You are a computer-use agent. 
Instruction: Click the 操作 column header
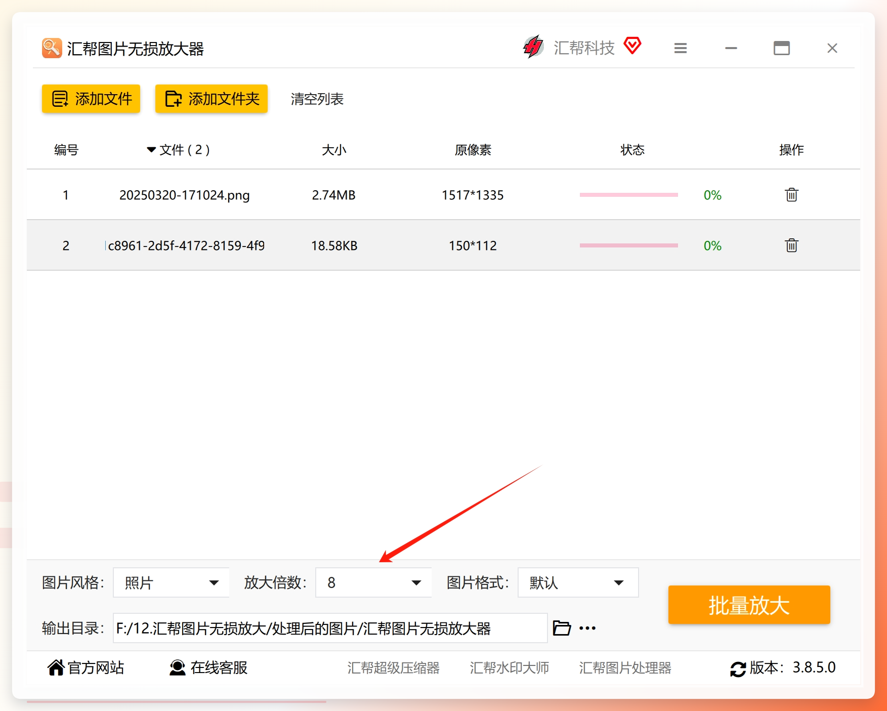[x=791, y=150]
